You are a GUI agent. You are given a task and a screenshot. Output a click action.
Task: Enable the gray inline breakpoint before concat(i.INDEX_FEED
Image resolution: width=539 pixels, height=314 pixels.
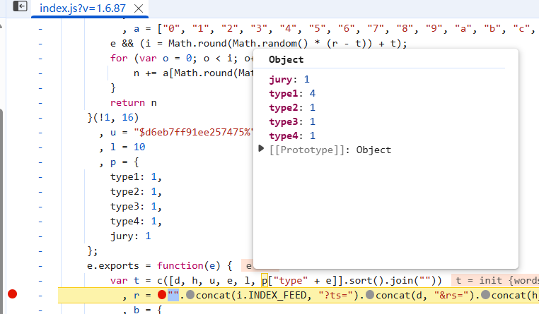[x=191, y=294]
